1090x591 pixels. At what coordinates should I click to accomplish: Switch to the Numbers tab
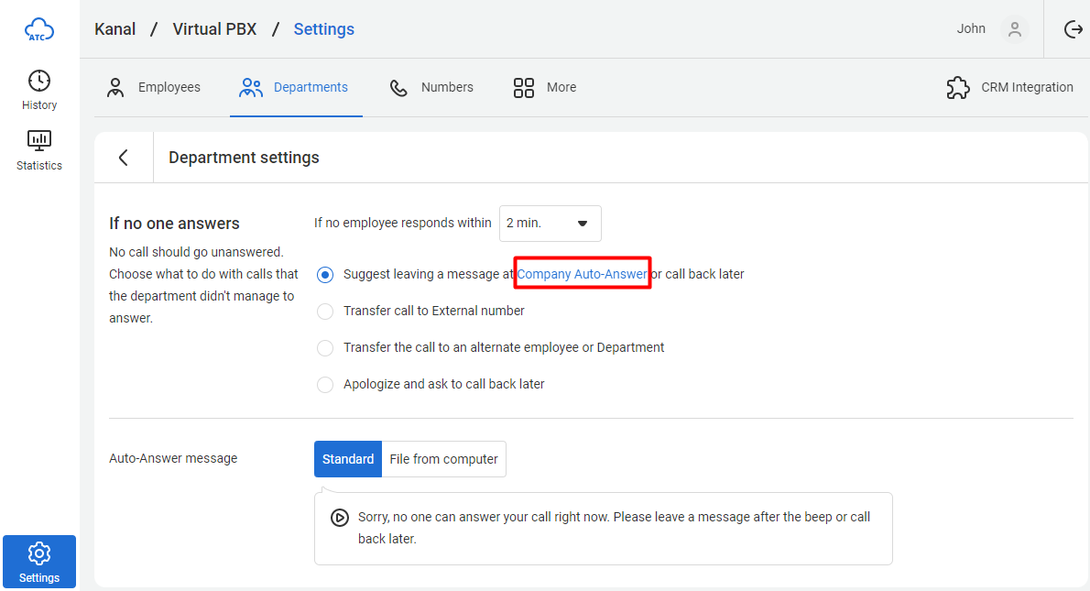coord(431,88)
